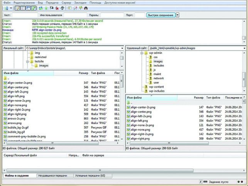Viewport: 248px width, 186px height.
Task: Click the queue icon beside Задание: пусто
Action: point(205,182)
